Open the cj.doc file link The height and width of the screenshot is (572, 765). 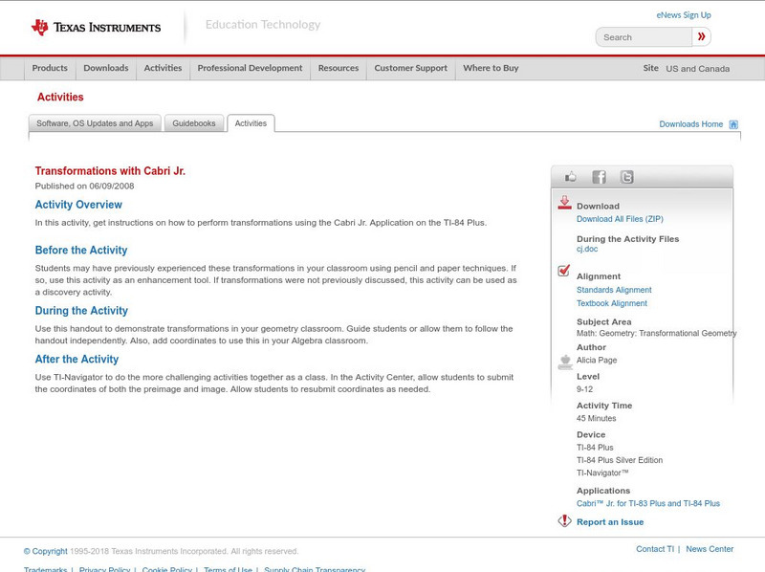[x=587, y=249]
